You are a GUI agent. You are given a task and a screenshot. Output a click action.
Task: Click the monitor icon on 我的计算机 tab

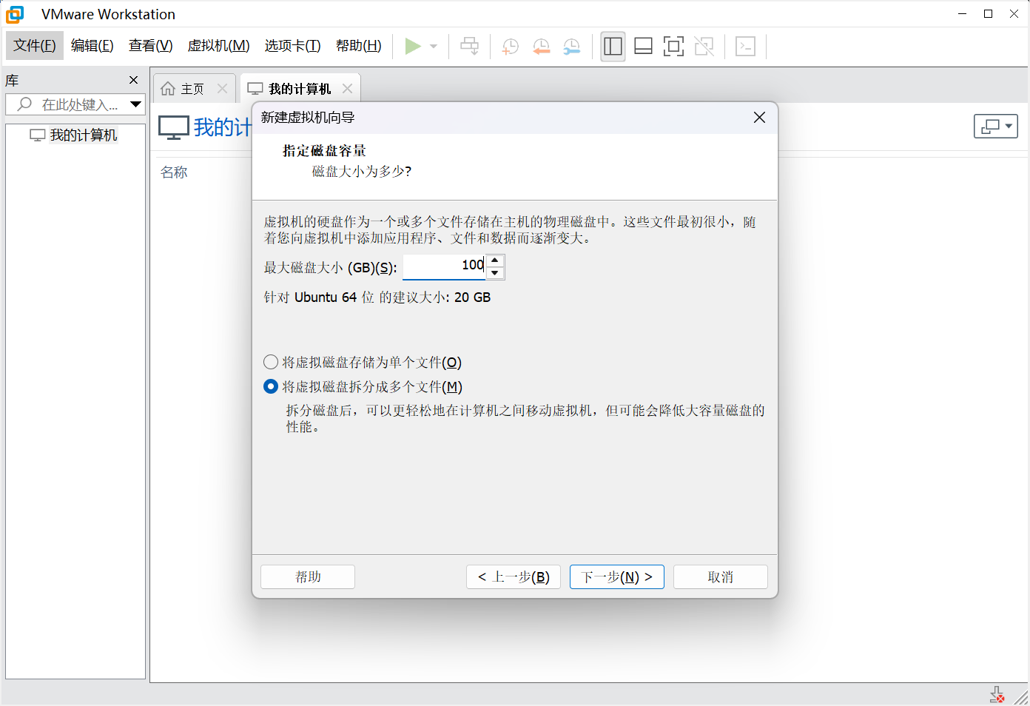(255, 89)
